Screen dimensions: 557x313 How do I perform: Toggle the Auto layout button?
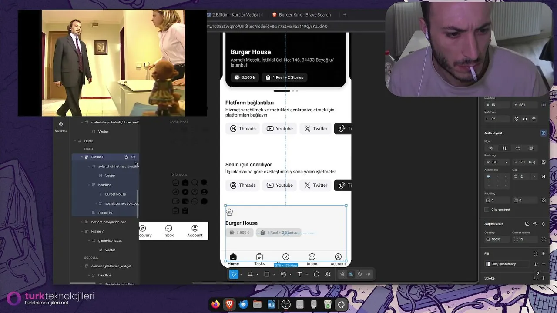click(x=544, y=133)
